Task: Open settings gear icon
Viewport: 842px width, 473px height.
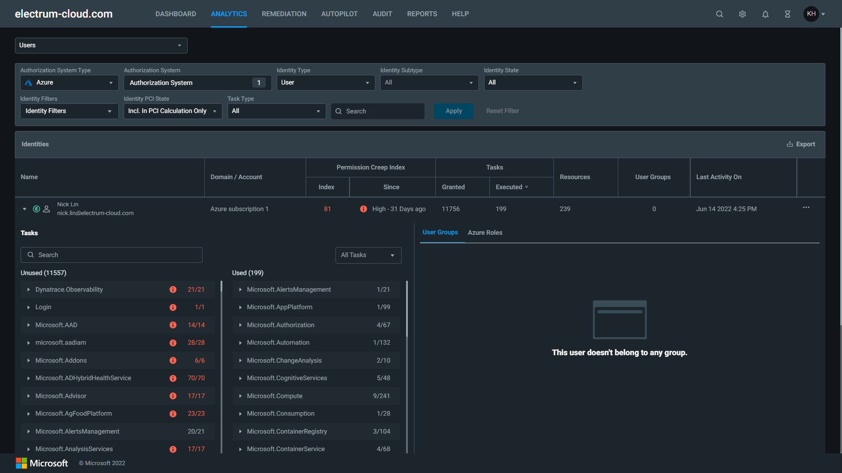Action: pyautogui.click(x=742, y=14)
